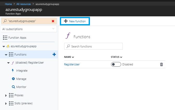
Task: Collapse the azurestudygroupapp tree node
Action: tap(4, 46)
